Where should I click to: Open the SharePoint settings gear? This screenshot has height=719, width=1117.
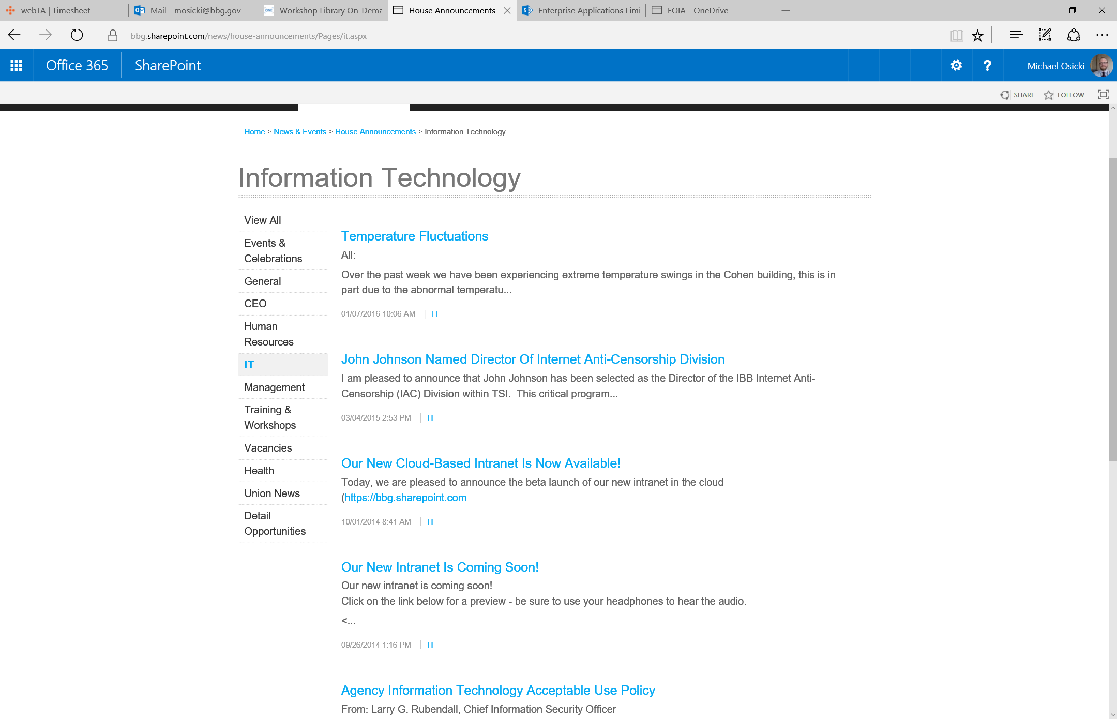pos(956,65)
